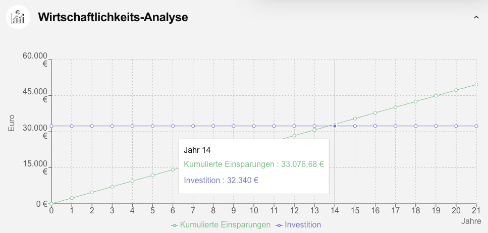Click the green savings point at year 18

point(416,101)
